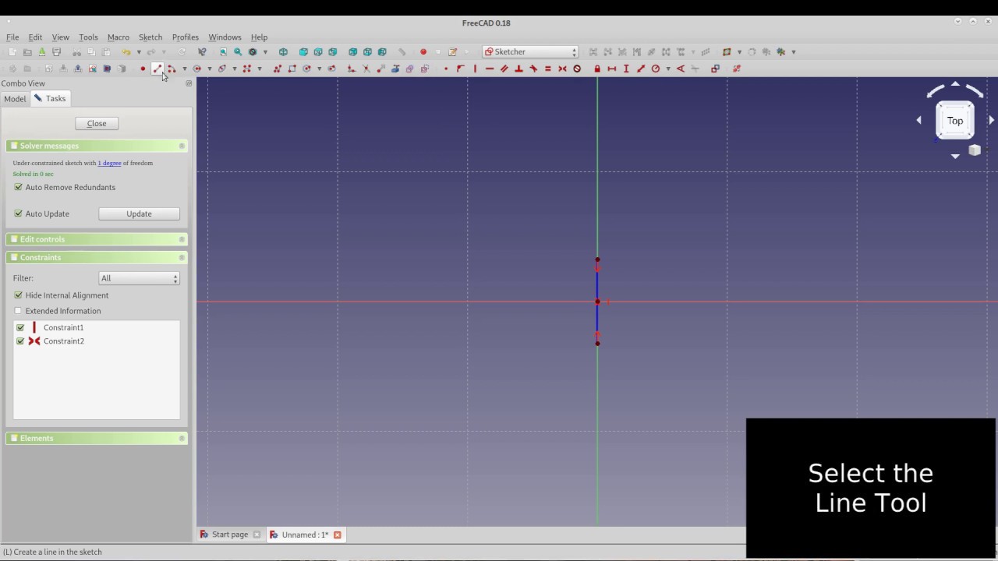Apply the Point on Object constraint
The width and height of the screenshot is (998, 561).
click(460, 69)
